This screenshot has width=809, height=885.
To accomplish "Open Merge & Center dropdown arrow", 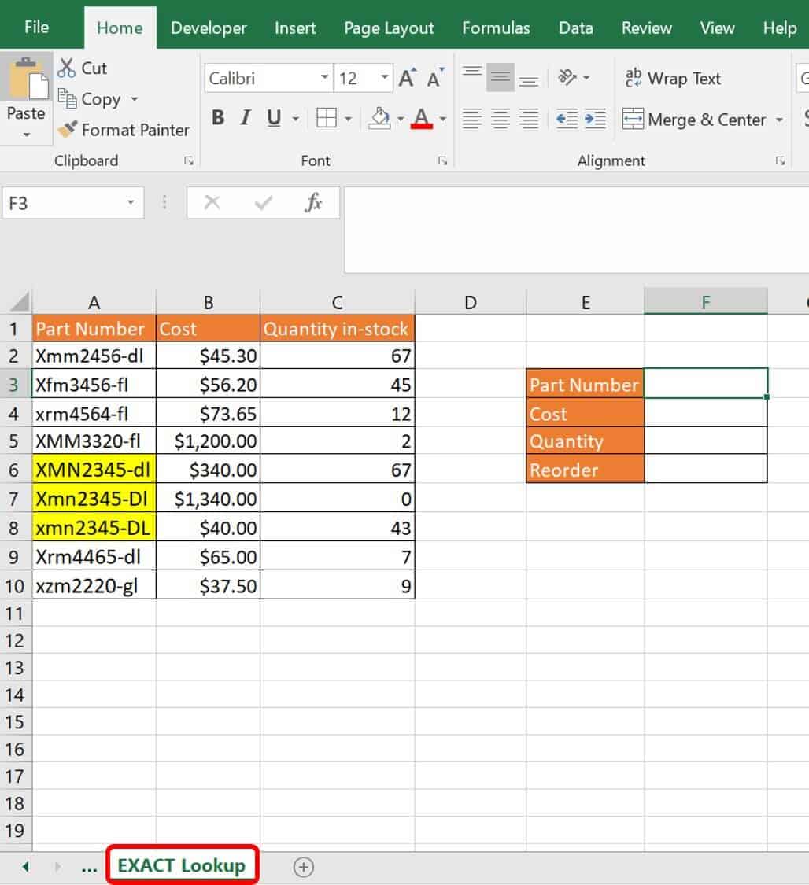I will 779,120.
